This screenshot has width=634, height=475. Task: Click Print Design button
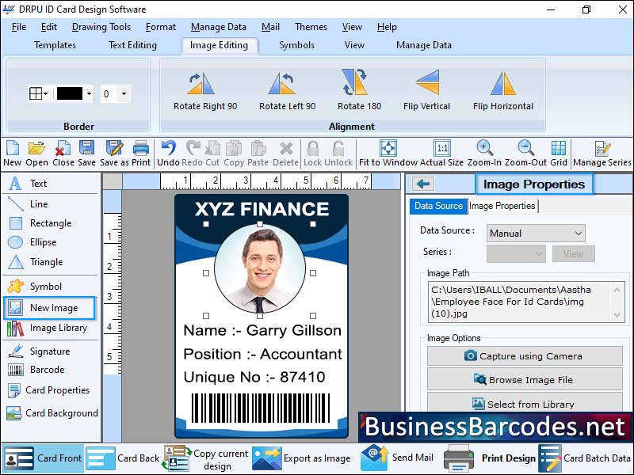point(489,458)
